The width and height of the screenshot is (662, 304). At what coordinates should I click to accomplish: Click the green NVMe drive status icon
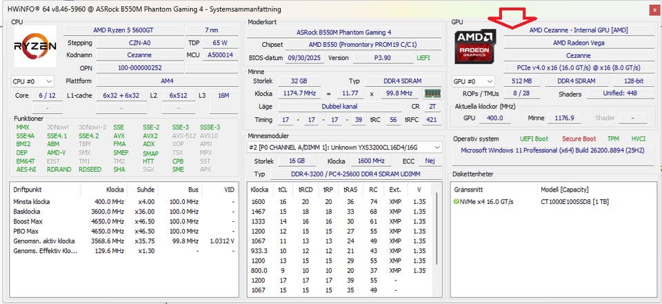tap(456, 202)
